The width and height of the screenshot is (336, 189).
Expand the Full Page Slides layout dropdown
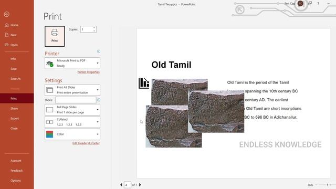(x=72, y=110)
